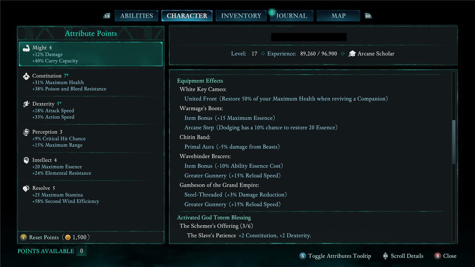Open the Inventory tab

point(241,16)
